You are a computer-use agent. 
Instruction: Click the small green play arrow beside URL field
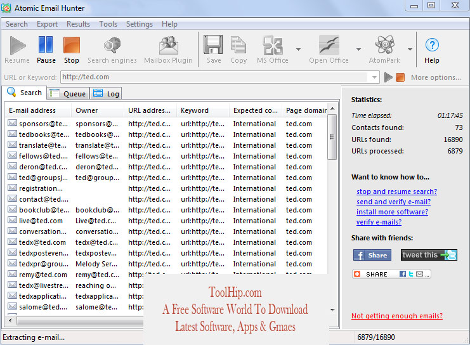coord(388,77)
